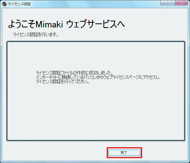Click the heading ようこそMimaki ウェブサービスへ
The height and width of the screenshot is (163, 190).
[66, 24]
